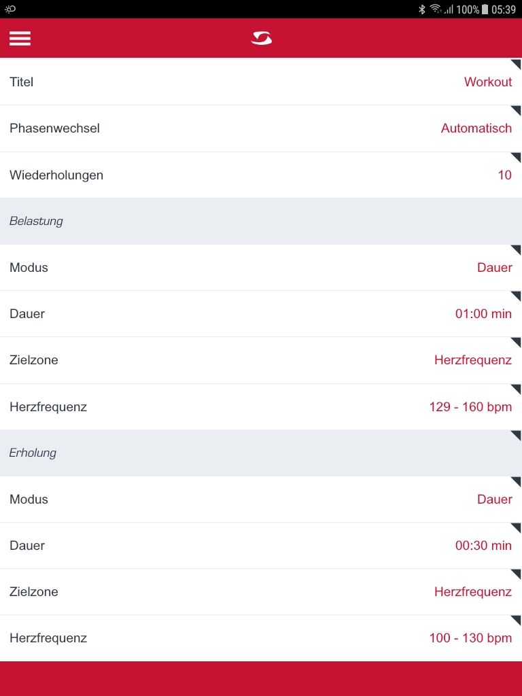Viewport: 522px width, 696px height.
Task: Adjust Herzfrequenz range 129 - 160 bpm
Action: pos(470,407)
